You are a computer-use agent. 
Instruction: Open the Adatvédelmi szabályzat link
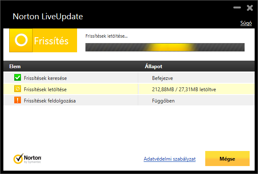[x=170, y=159]
